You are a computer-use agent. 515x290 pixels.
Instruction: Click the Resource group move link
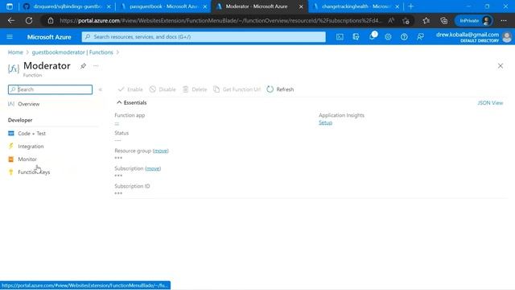pyautogui.click(x=161, y=151)
